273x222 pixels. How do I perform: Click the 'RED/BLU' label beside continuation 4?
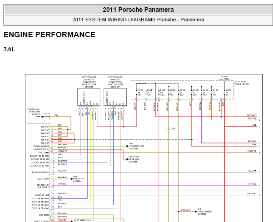[252, 142]
